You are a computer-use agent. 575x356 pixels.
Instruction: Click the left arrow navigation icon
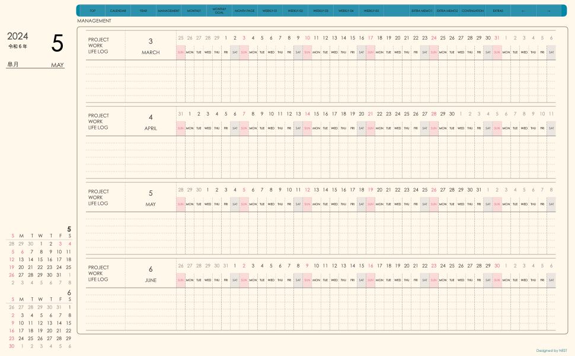pos(523,11)
